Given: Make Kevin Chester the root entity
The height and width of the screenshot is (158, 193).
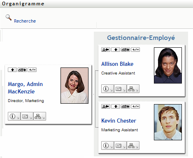Looking at the screenshot, I should [106, 107].
